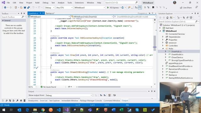Close the DrawHub.cs tab
This screenshot has width=201, height=113.
coord(43,13)
